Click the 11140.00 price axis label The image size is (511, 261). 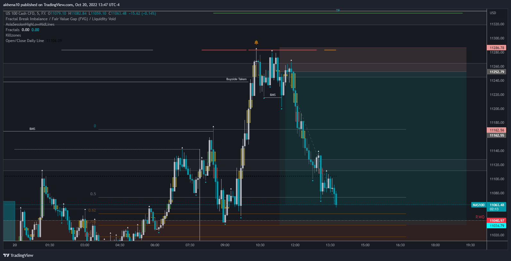point(497,151)
